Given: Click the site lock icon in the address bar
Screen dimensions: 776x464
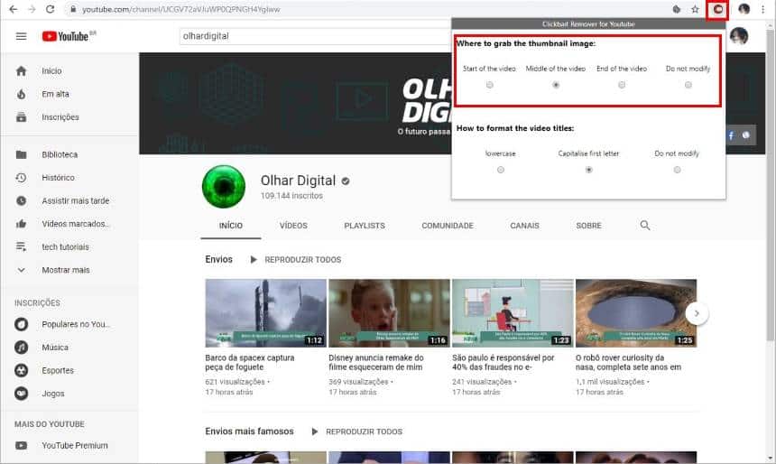Looking at the screenshot, I should pyautogui.click(x=73, y=9).
